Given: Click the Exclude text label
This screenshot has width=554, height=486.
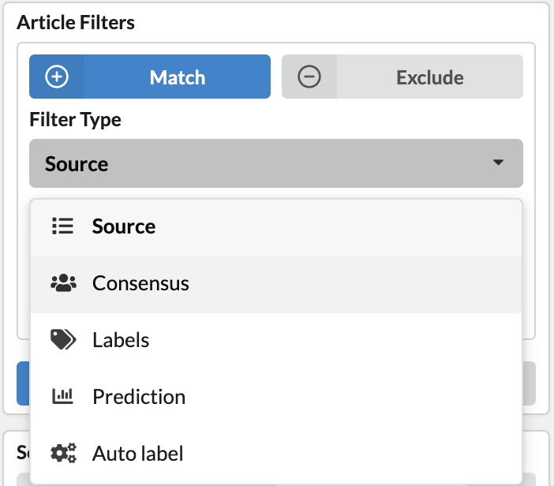Looking at the screenshot, I should 430,77.
